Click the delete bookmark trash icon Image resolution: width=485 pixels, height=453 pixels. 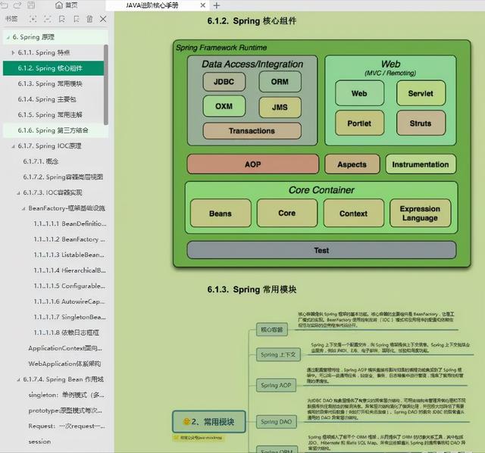pos(89,19)
